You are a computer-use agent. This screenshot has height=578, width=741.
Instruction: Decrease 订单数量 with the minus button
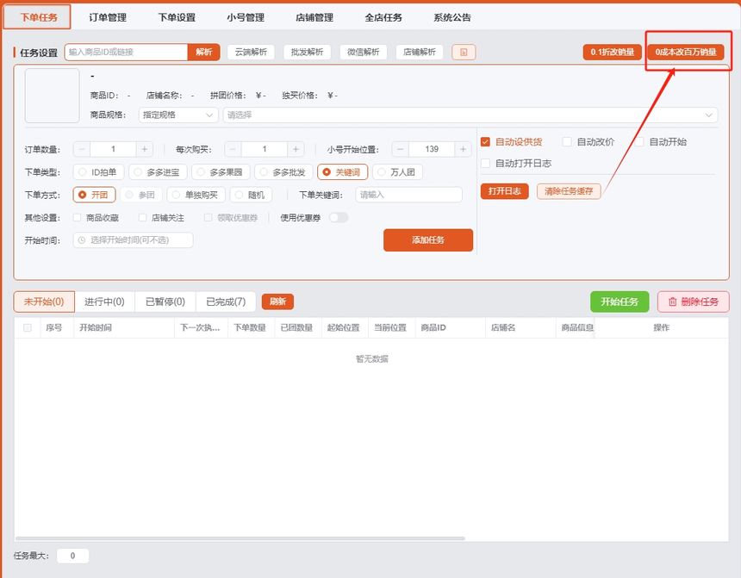tap(82, 149)
